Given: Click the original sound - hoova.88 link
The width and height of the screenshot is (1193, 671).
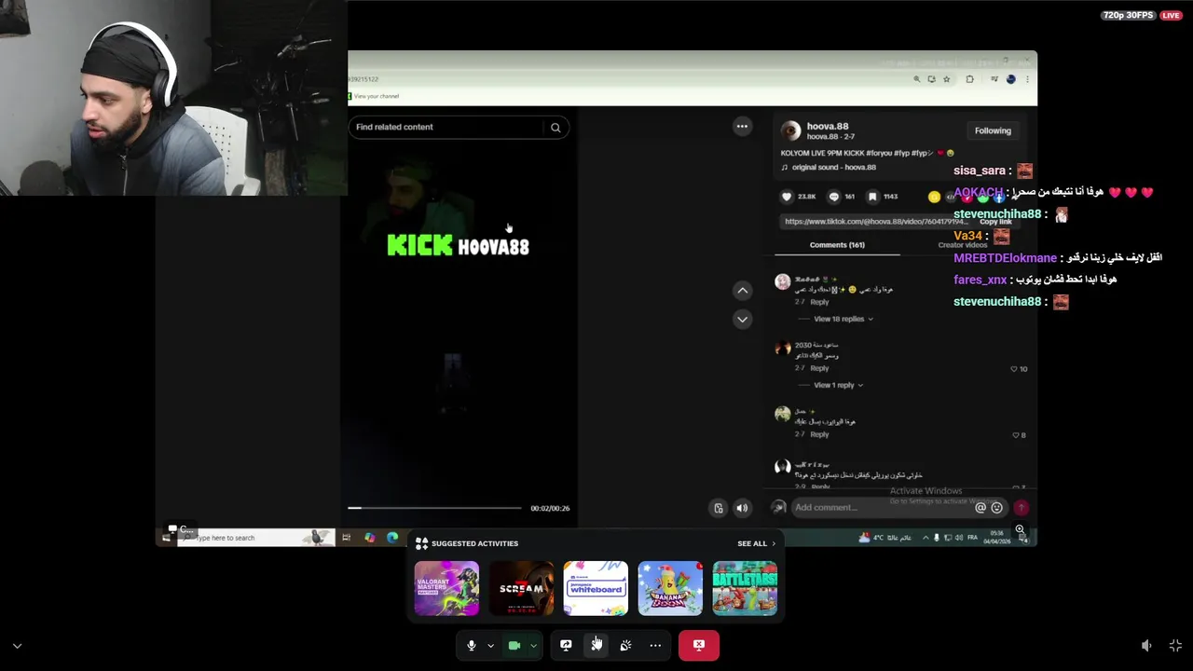Looking at the screenshot, I should tap(834, 168).
